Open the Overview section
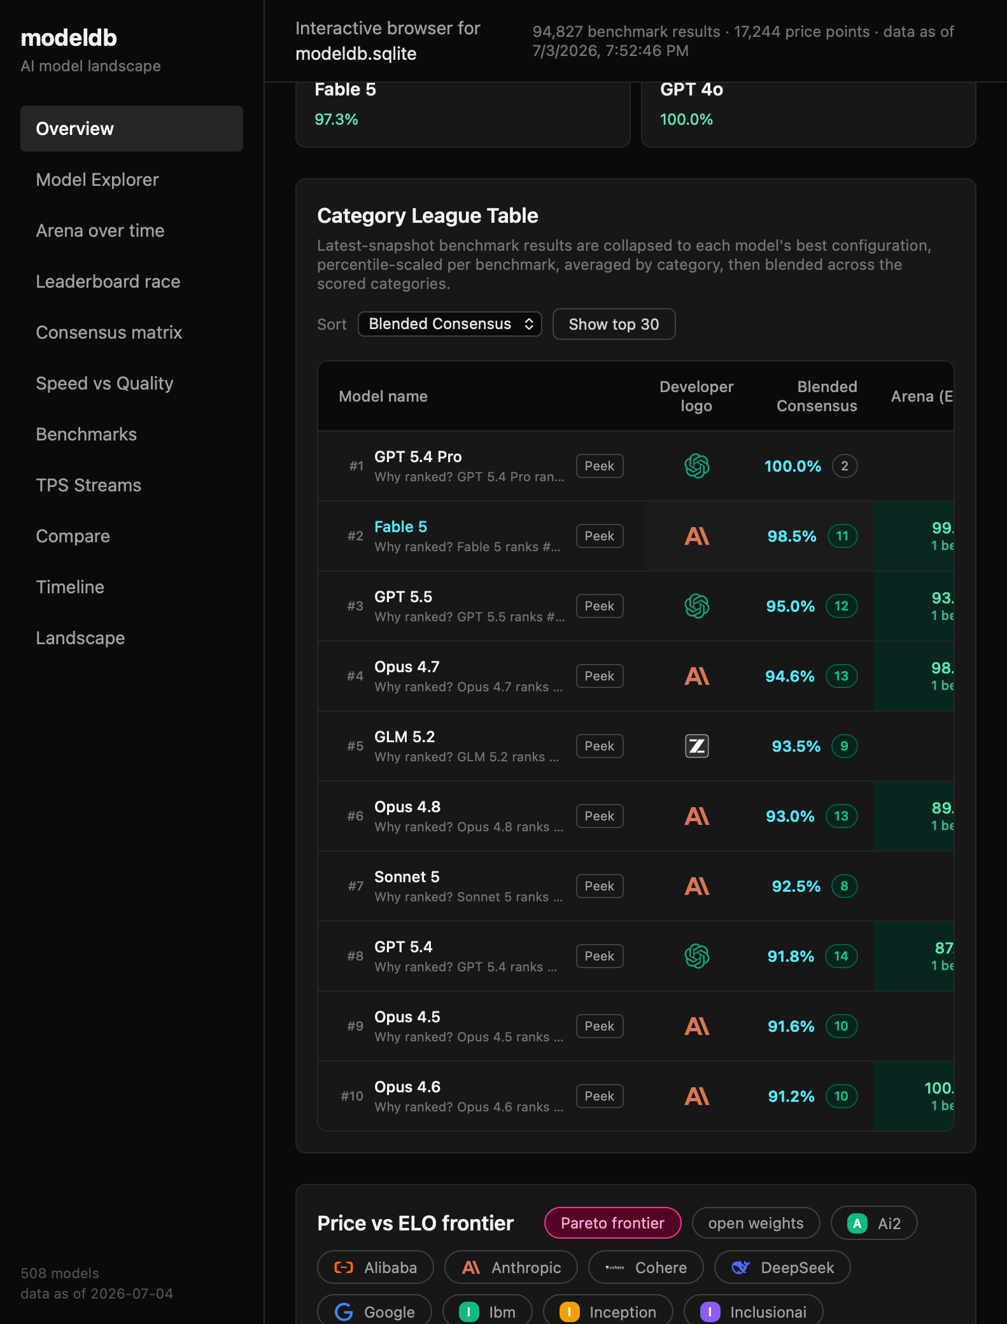 coord(132,129)
